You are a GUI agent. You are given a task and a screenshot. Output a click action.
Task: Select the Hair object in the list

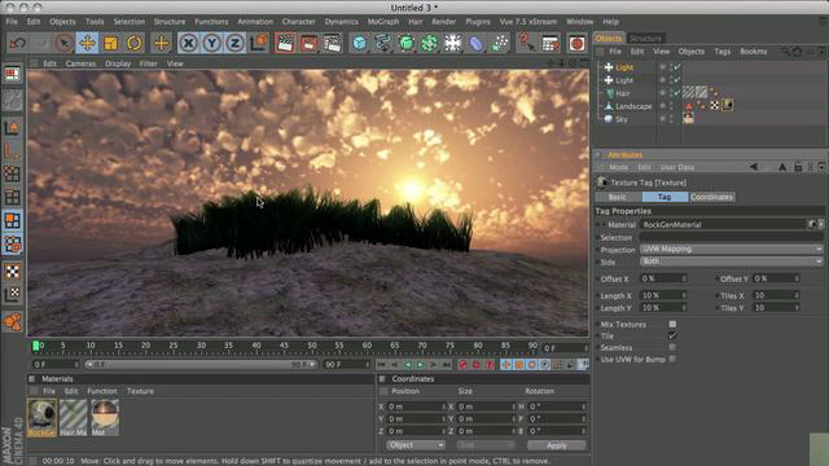tap(622, 93)
